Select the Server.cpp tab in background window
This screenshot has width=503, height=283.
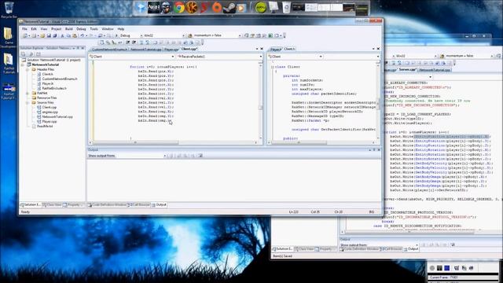coord(407,70)
